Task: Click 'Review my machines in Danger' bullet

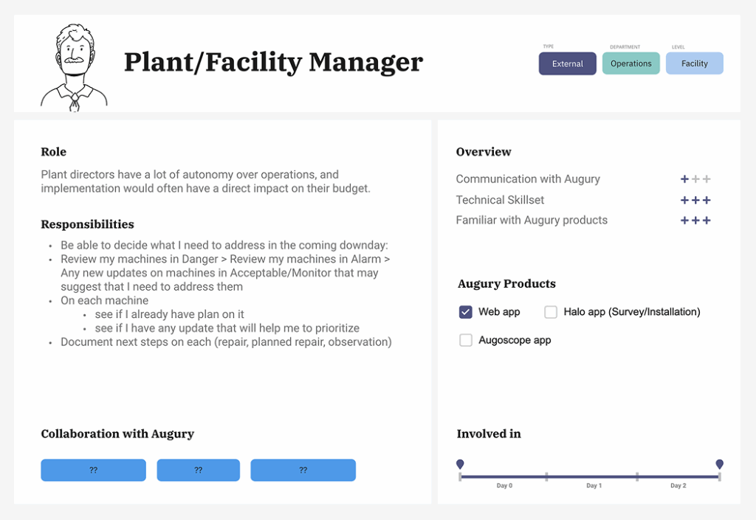Action: 225,273
